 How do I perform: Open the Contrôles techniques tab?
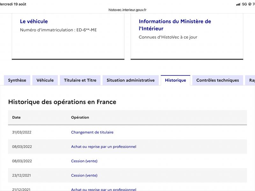[218, 80]
